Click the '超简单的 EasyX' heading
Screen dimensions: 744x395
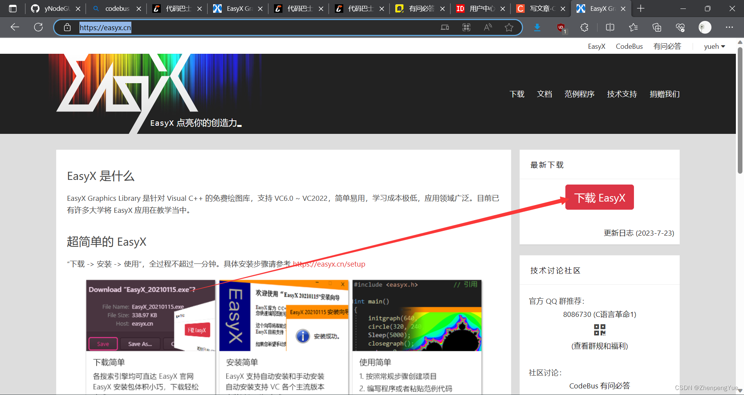(x=107, y=242)
